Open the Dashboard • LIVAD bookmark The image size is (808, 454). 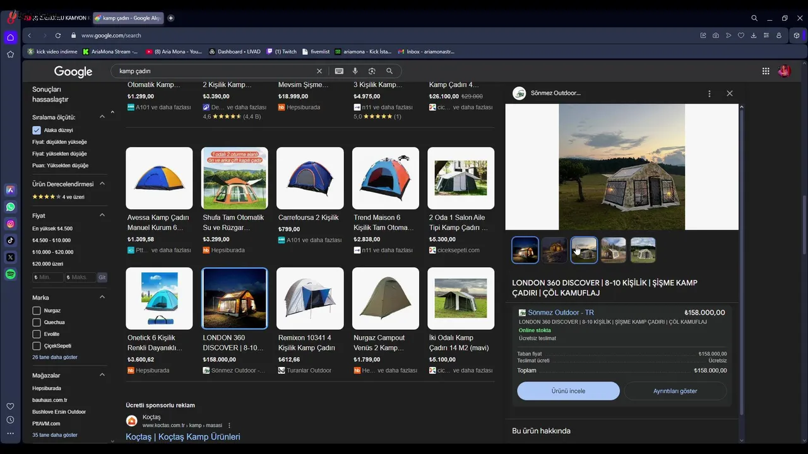tap(235, 52)
